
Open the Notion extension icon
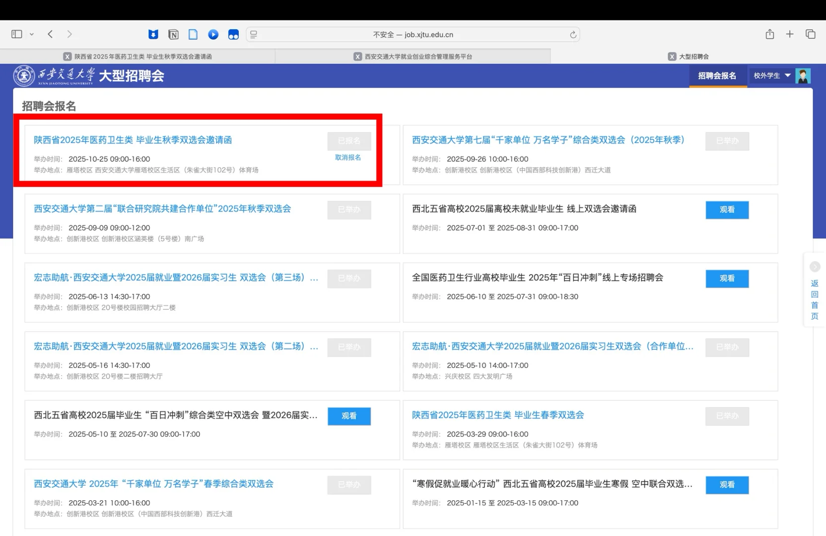173,34
